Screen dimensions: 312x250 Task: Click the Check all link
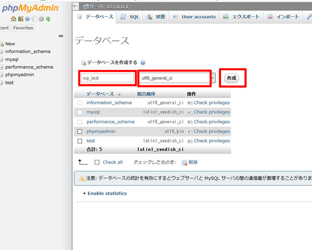coord(113,162)
